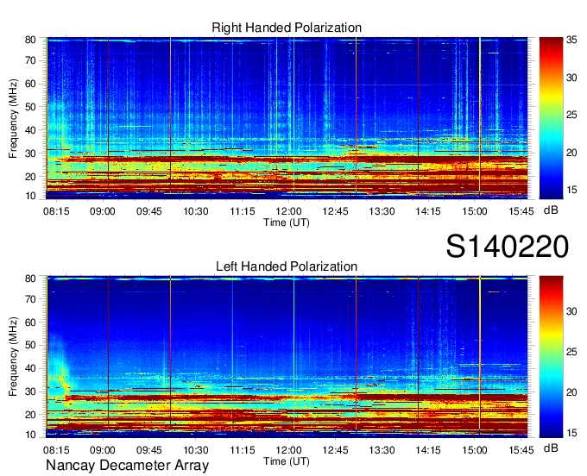The width and height of the screenshot is (587, 476).
Task: Click the 25 tick on Left Handed color bar
Action: click(571, 352)
